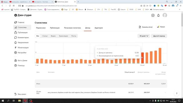Open a new browser tab
The image size is (183, 103).
(x=78, y=2)
